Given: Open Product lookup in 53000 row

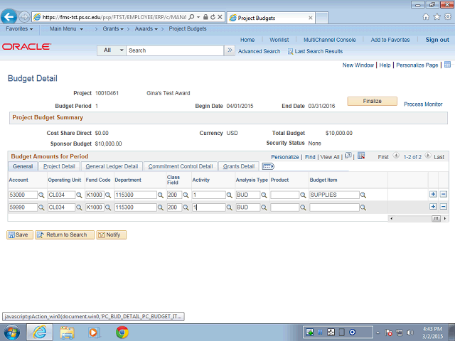Looking at the screenshot, I should [303, 195].
